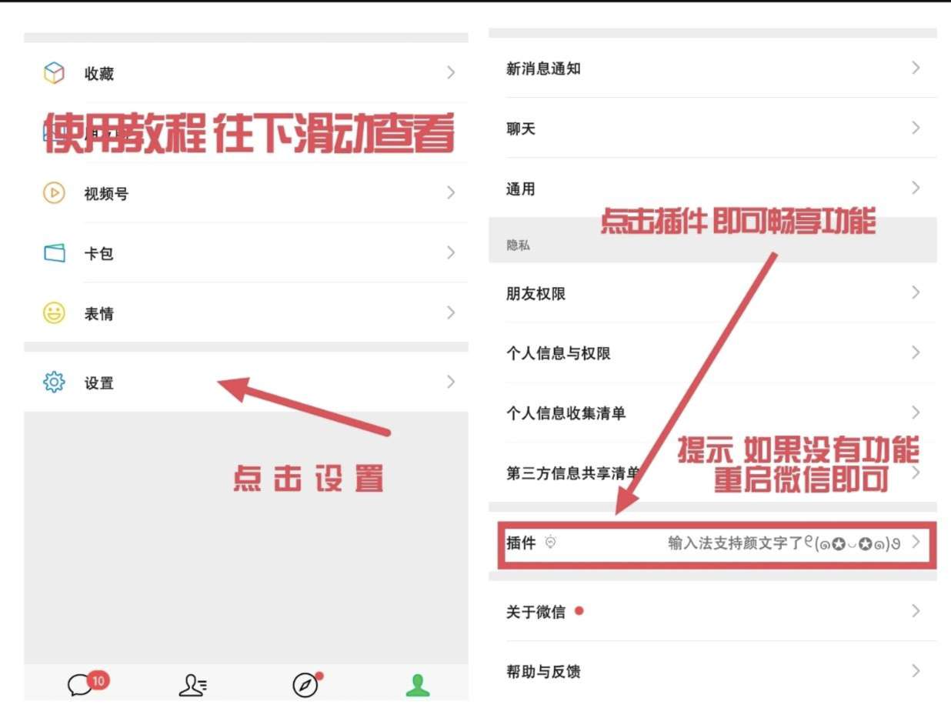Open the 插件 plugin row

716,543
